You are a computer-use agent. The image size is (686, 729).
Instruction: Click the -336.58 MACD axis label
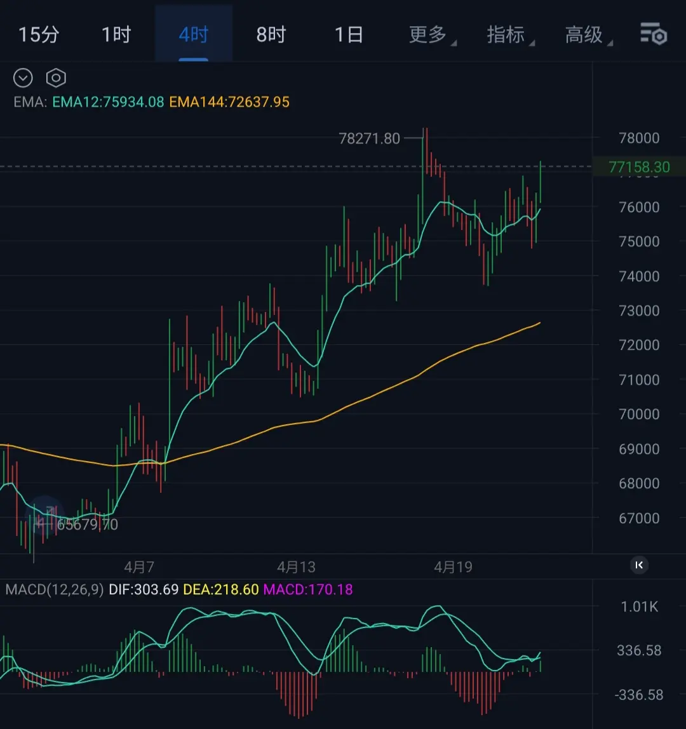[639, 695]
